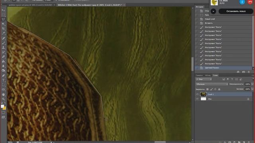Click the Остановить показ button
The height and width of the screenshot is (143, 255).
236,11
